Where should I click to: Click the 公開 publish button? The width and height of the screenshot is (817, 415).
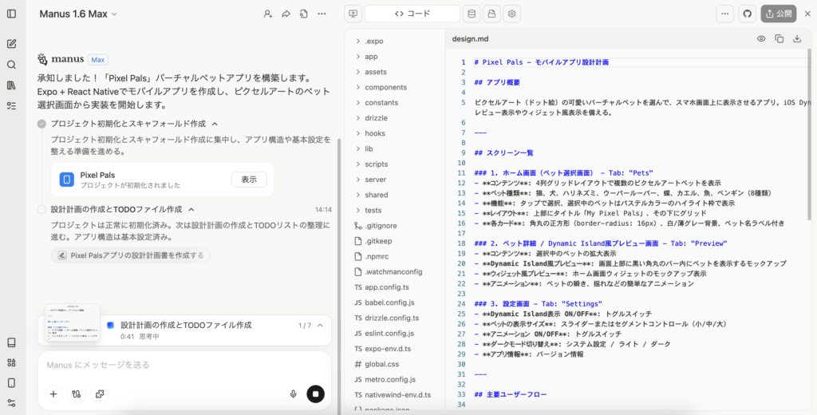click(x=779, y=14)
